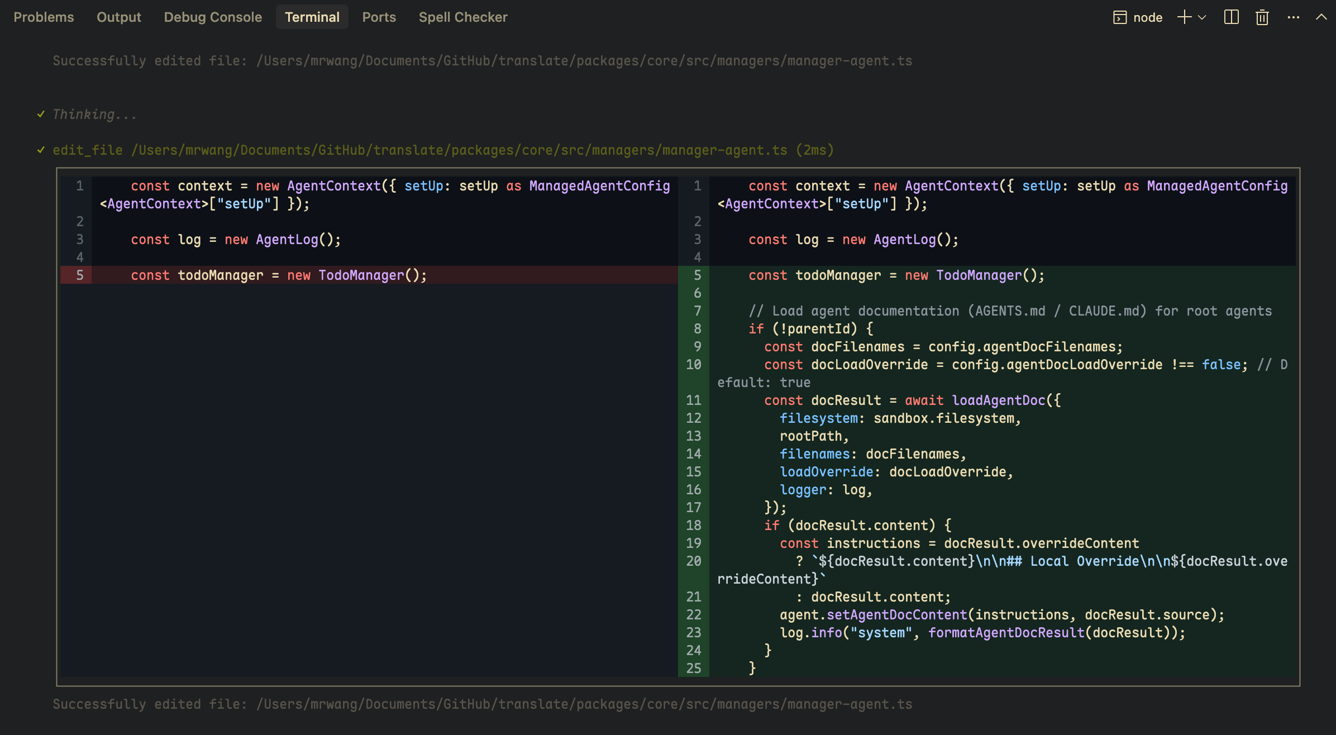Select the Terminal tab
This screenshot has width=1336, height=735.
pos(312,17)
